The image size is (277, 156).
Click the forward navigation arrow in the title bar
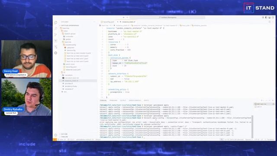127,17
